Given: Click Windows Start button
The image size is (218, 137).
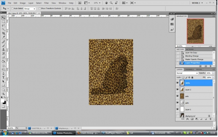Looking at the screenshot, I should pos(5,133).
